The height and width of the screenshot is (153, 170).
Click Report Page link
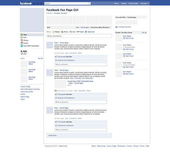click(x=25, y=97)
